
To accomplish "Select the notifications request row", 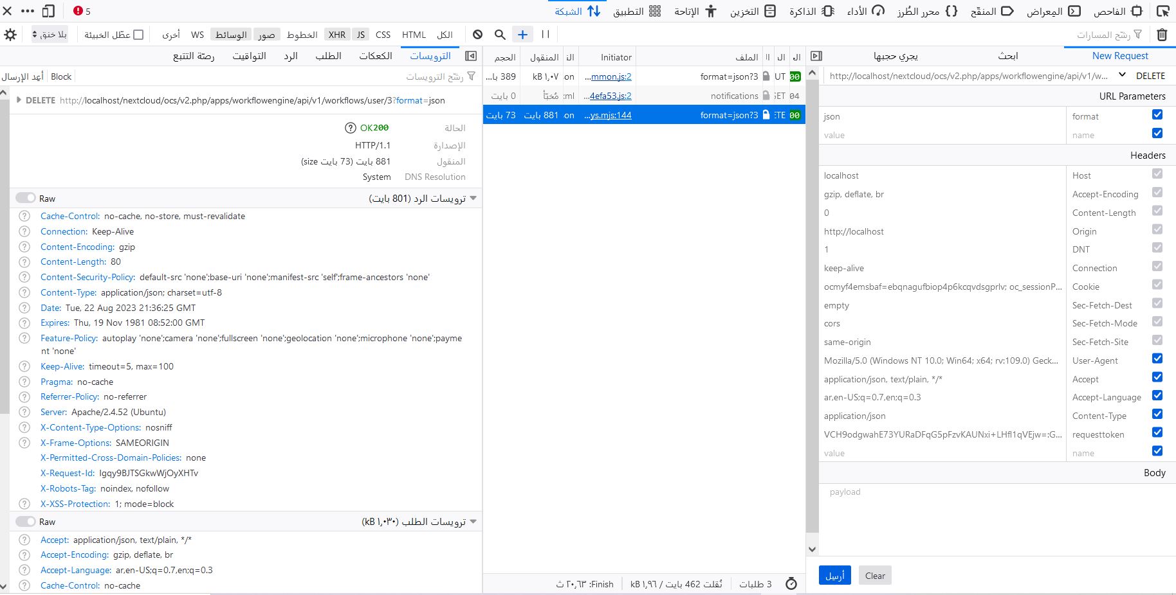I will pos(644,96).
